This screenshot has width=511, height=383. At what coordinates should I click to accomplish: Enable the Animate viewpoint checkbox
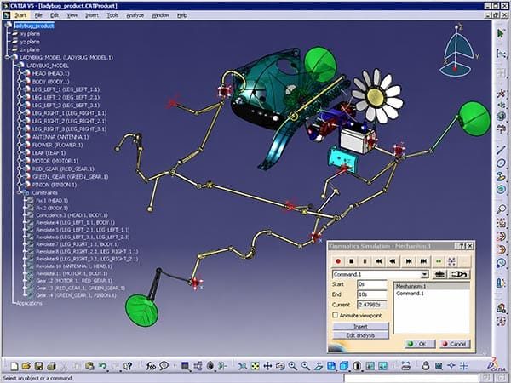coord(335,315)
